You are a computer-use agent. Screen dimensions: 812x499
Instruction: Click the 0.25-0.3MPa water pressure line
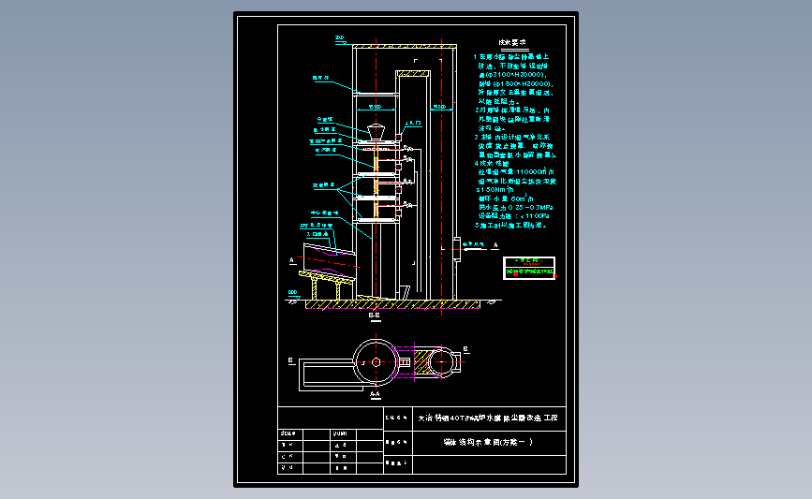point(516,208)
